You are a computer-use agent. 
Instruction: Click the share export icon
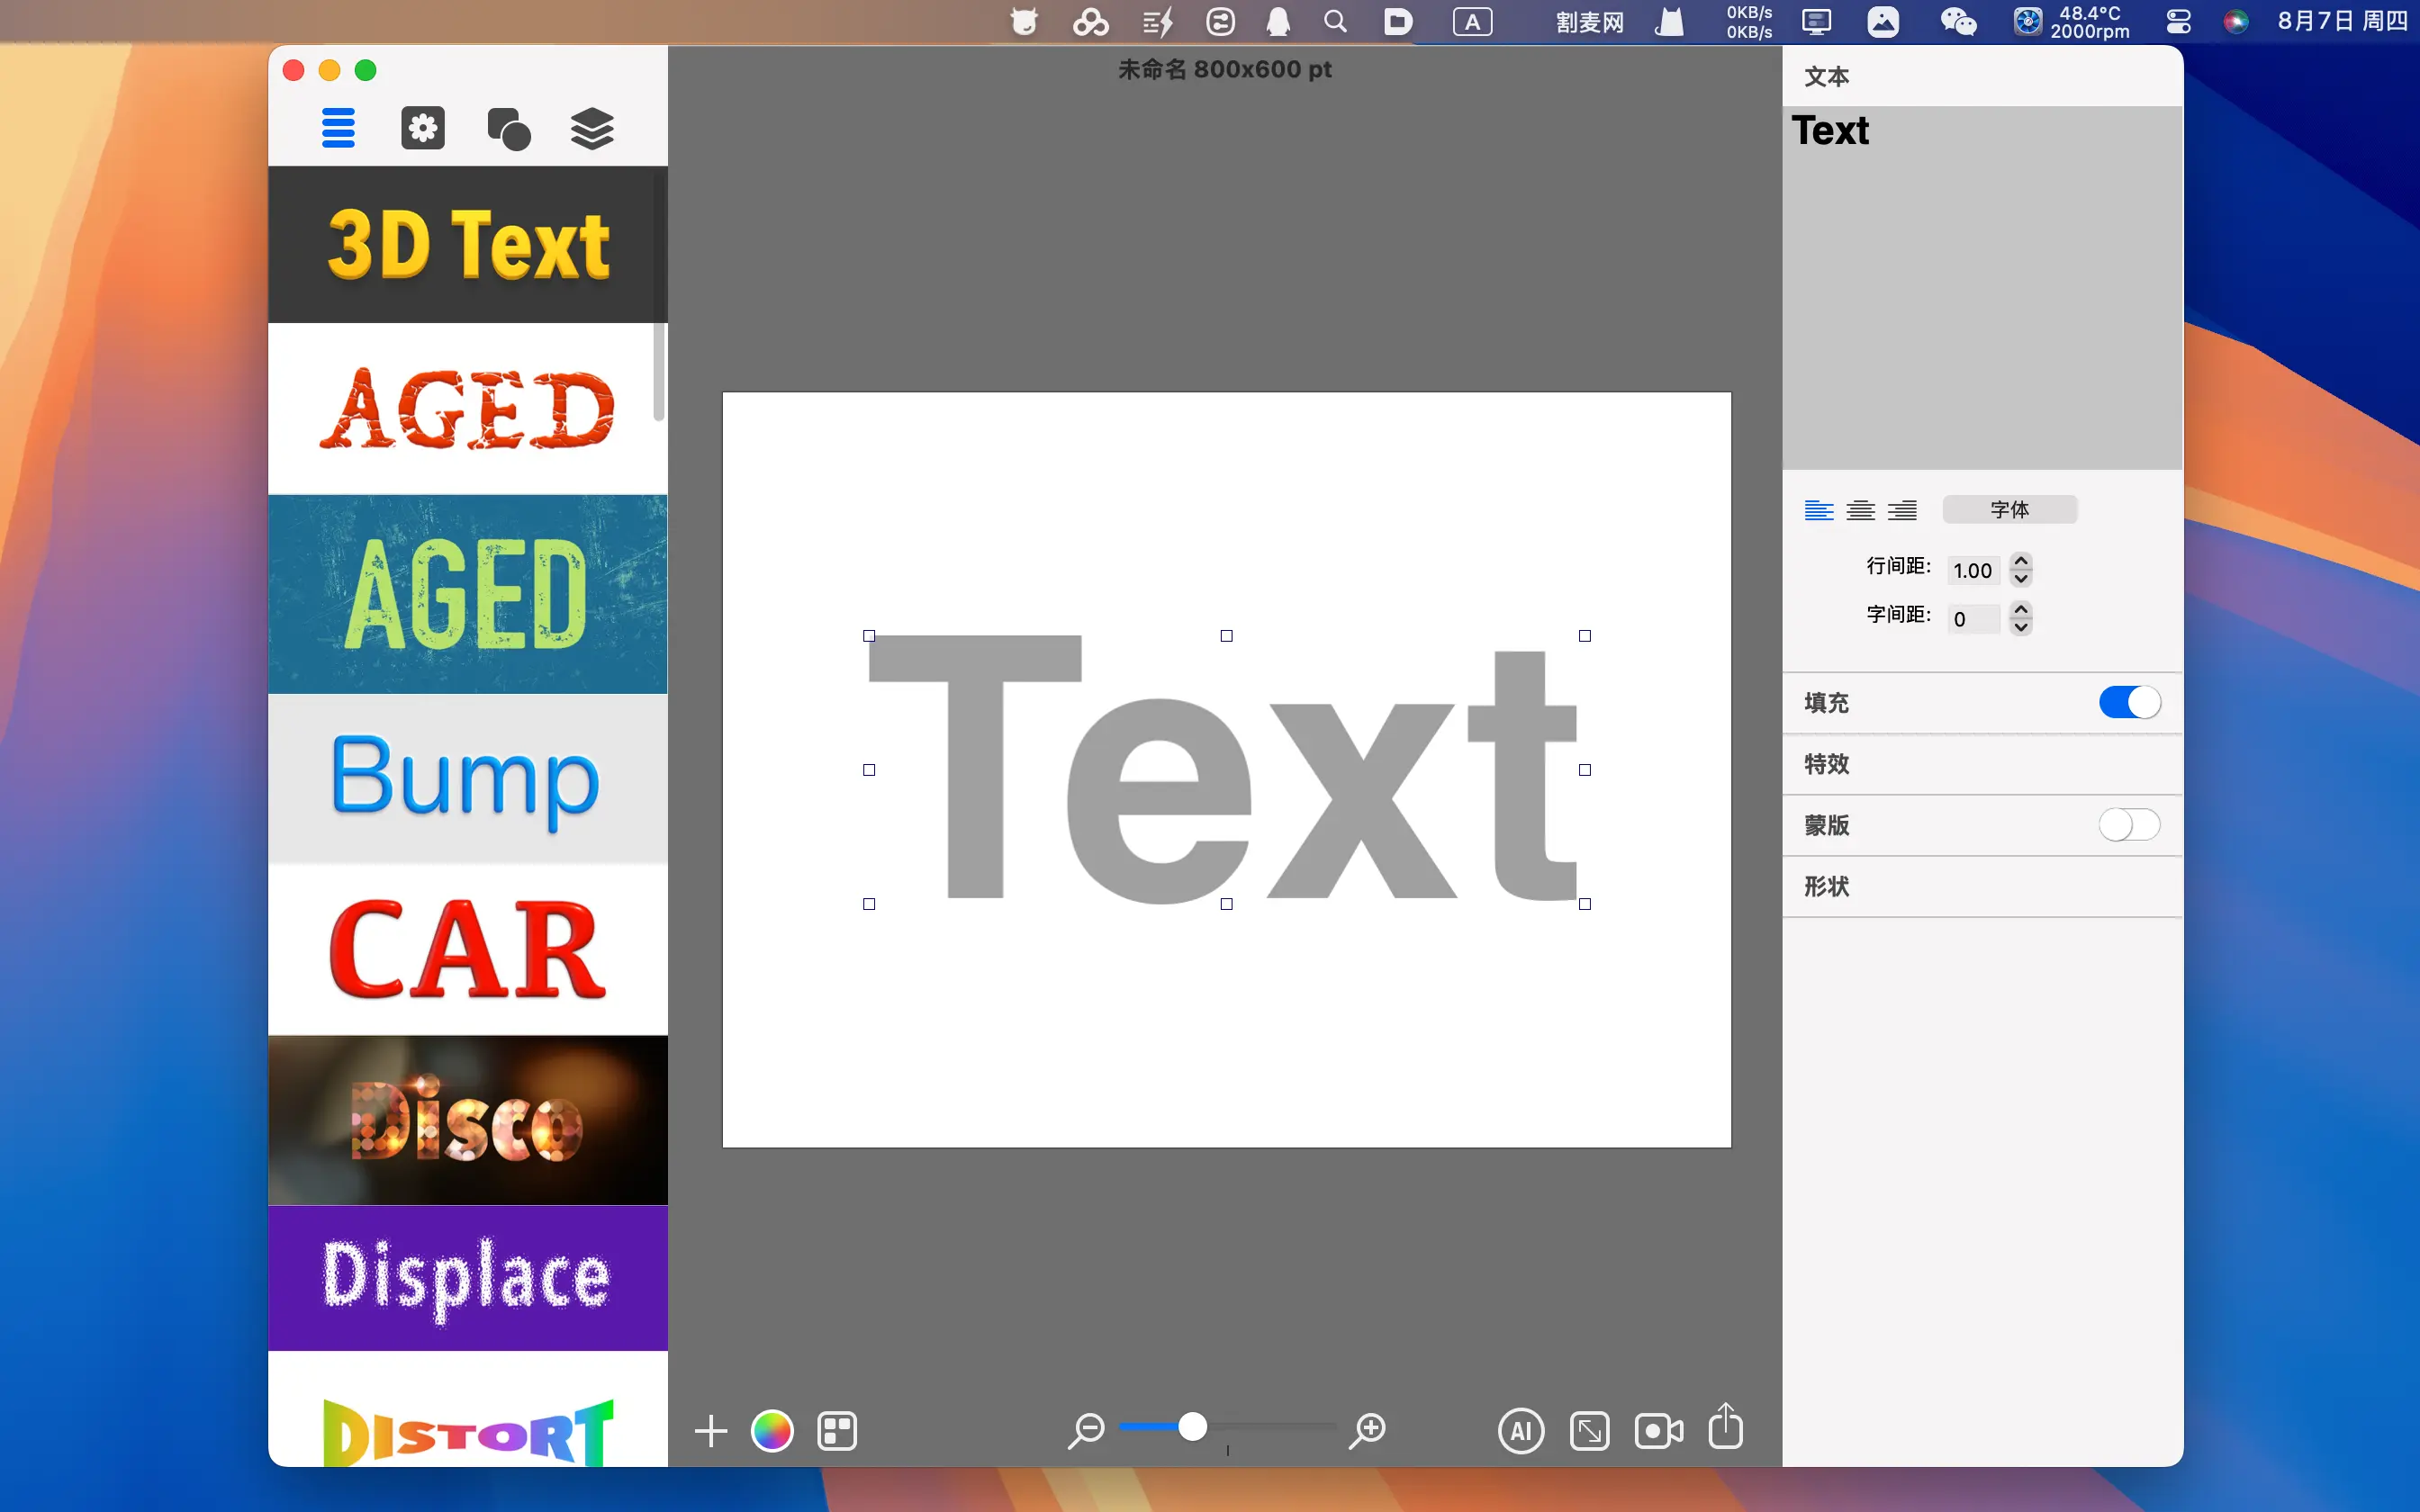pos(1726,1427)
